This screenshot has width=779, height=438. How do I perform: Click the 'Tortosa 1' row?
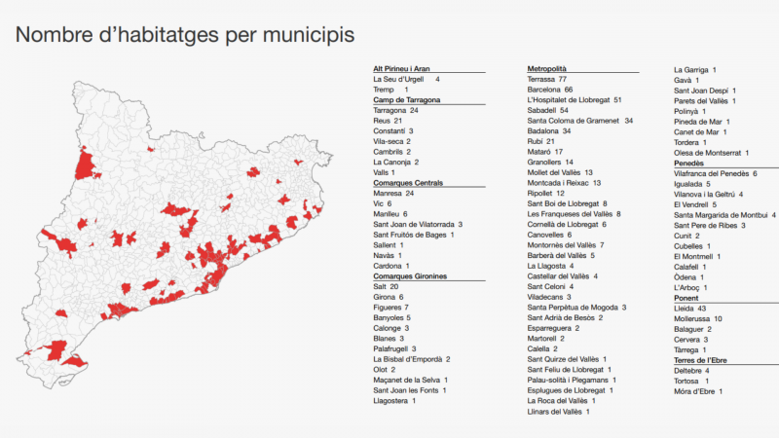tap(691, 382)
